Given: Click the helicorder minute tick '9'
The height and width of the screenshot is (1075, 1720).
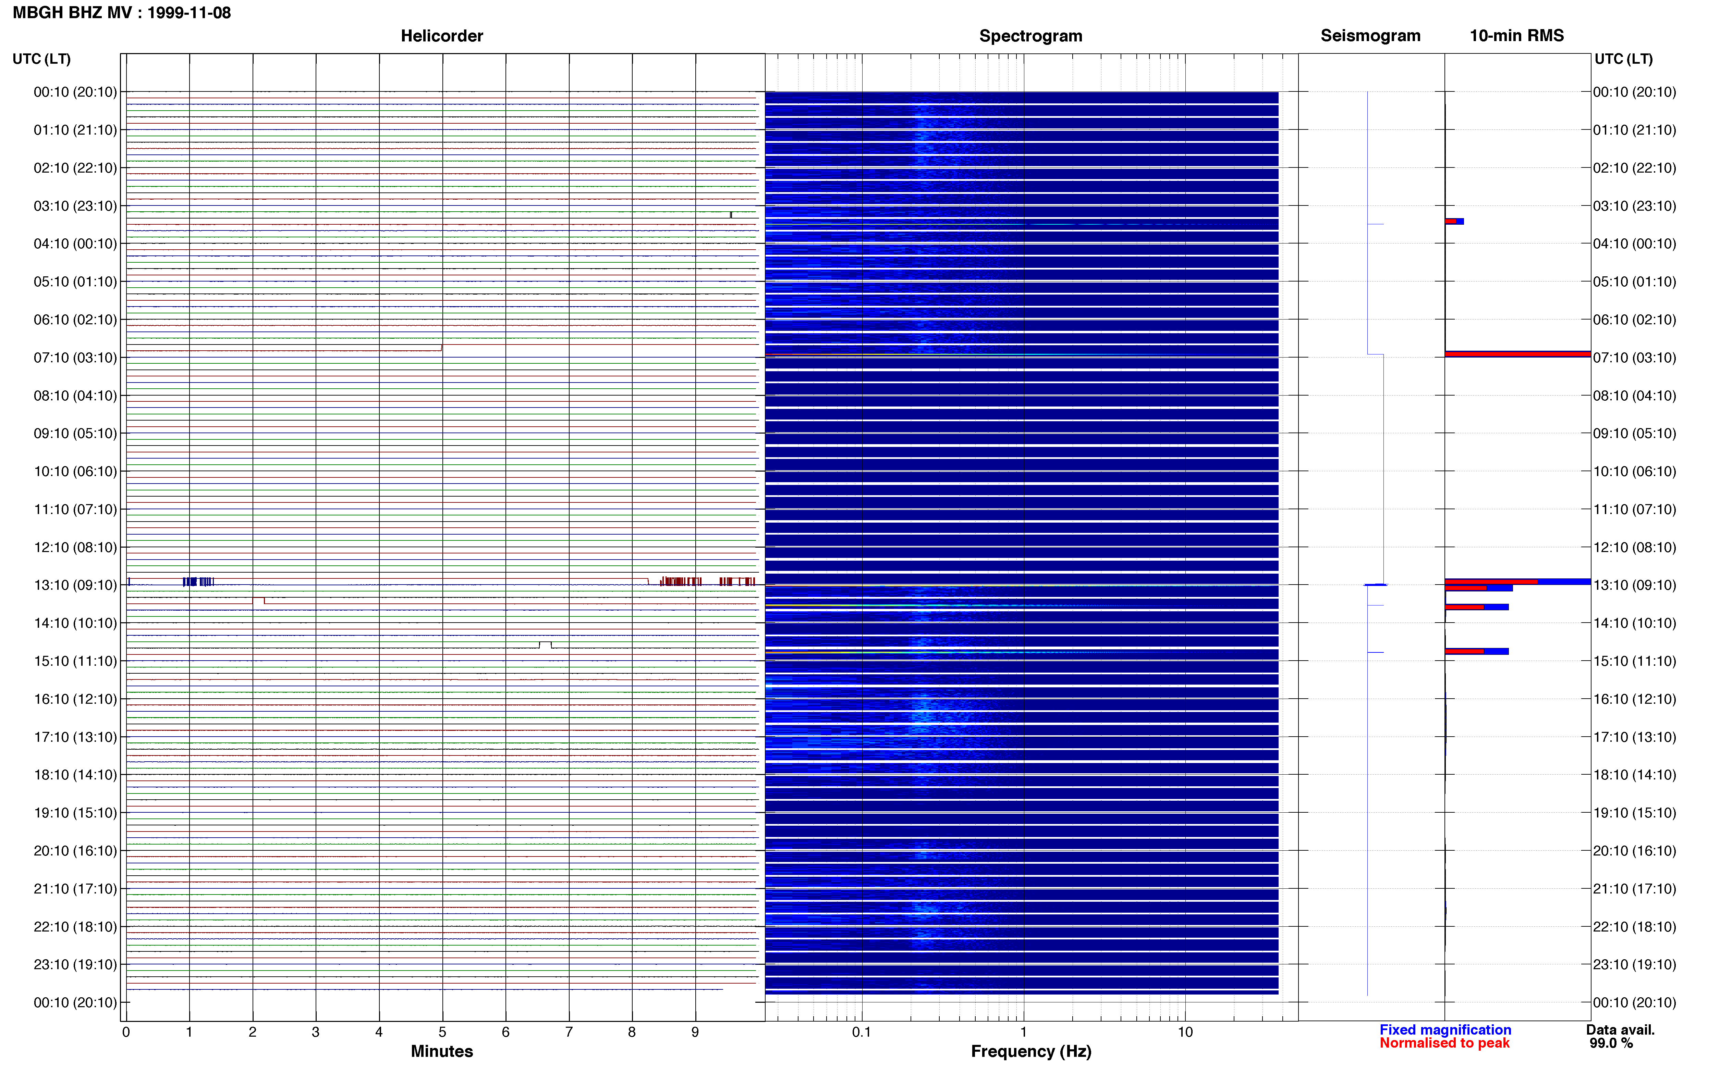Looking at the screenshot, I should coord(695,1032).
